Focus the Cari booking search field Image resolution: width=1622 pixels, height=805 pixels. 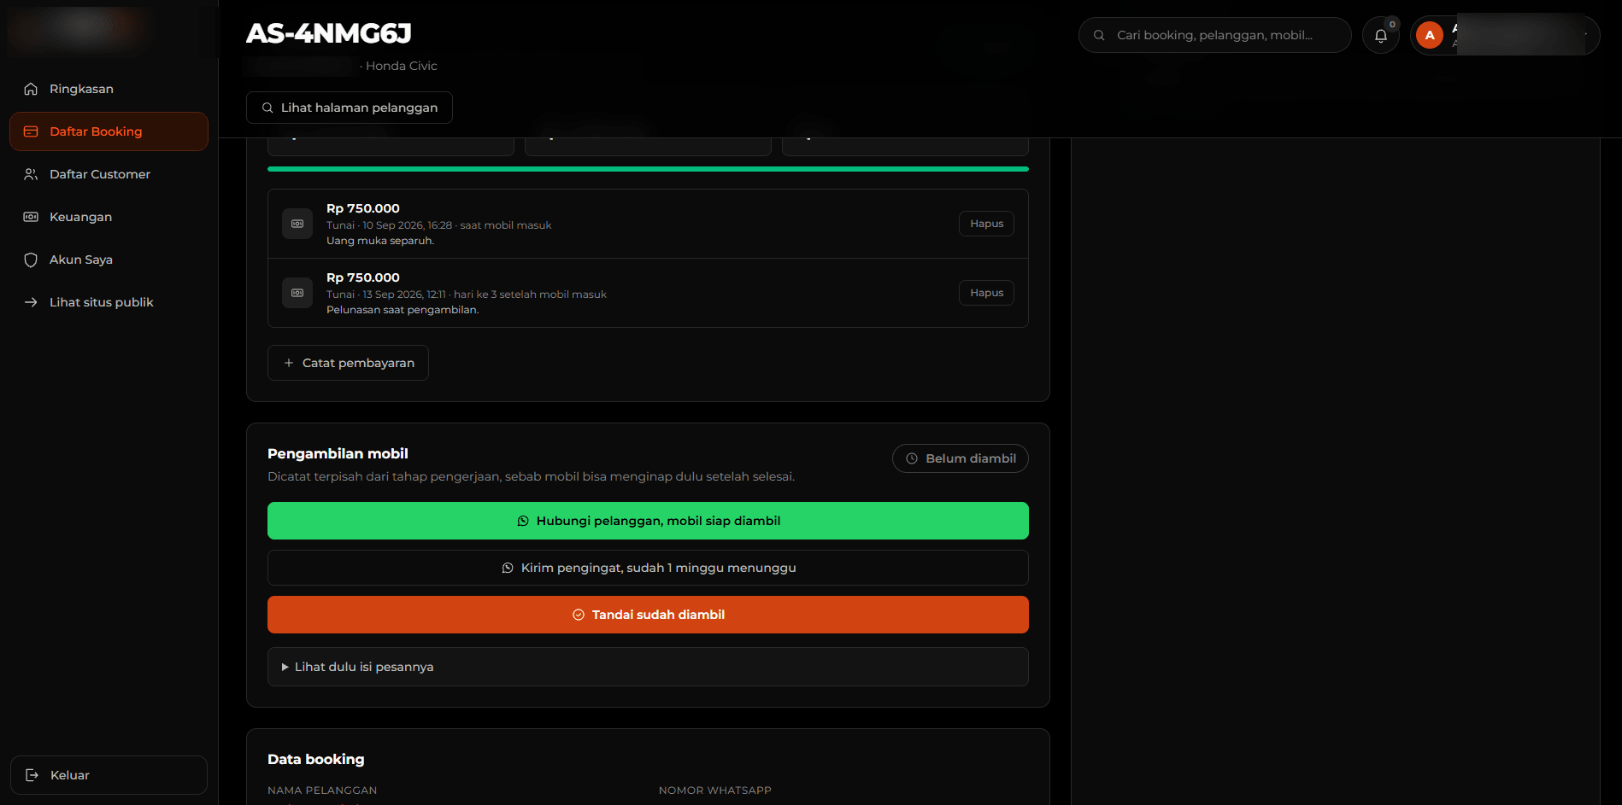click(1214, 35)
